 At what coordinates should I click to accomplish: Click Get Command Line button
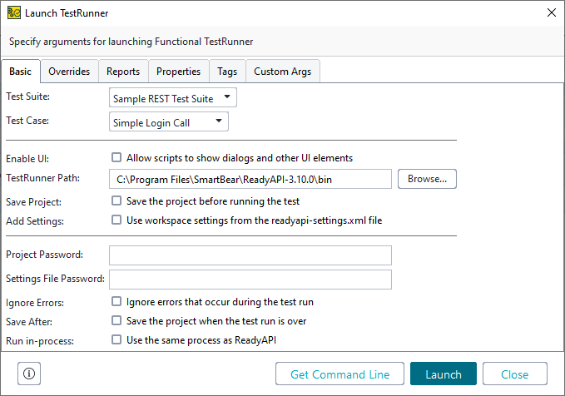point(339,374)
